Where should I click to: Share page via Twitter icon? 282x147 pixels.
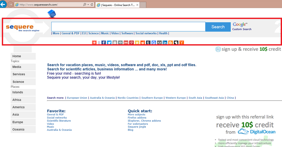109,43
